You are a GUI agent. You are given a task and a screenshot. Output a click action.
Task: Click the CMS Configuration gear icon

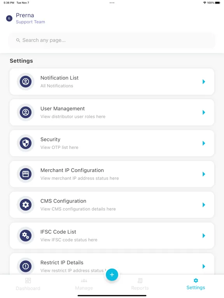click(x=26, y=205)
